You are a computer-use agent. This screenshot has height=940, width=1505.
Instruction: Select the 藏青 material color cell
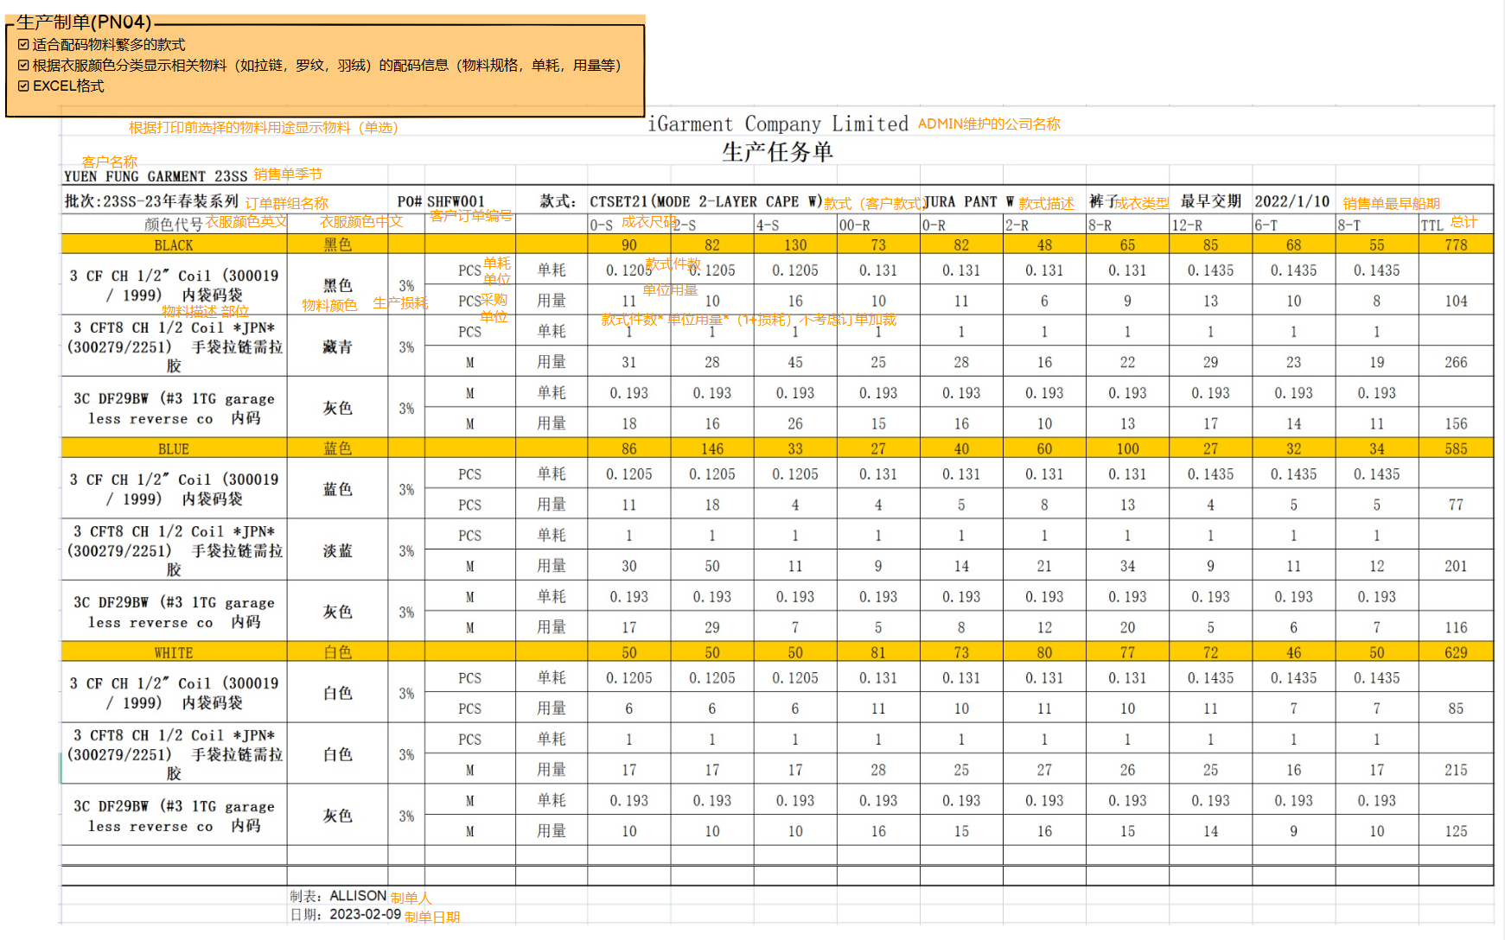pos(337,346)
